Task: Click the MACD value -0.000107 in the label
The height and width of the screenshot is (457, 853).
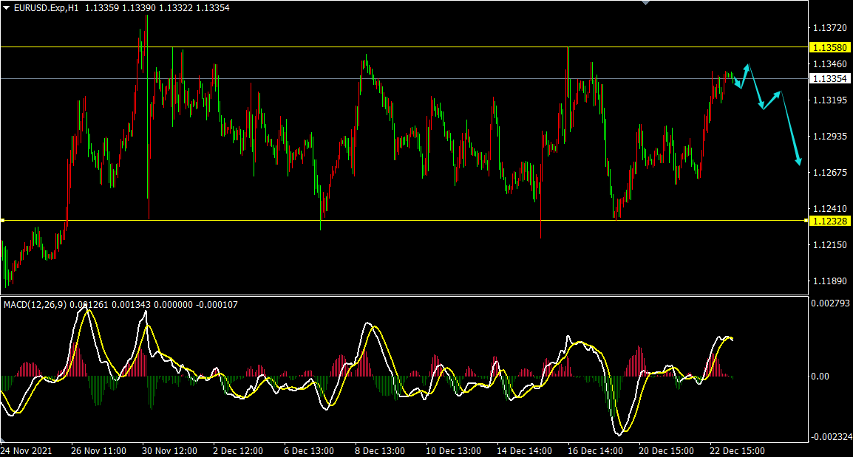Action: click(x=217, y=305)
